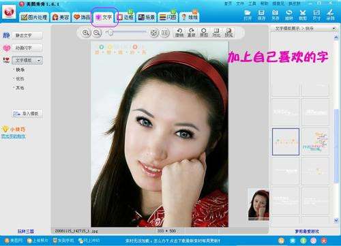341x246 pixels.
Task: Click the 撤销 undo icon
Action: point(179,33)
